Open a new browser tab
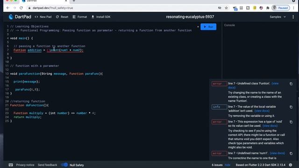The width and height of the screenshot is (299, 168). click(x=74, y=1)
